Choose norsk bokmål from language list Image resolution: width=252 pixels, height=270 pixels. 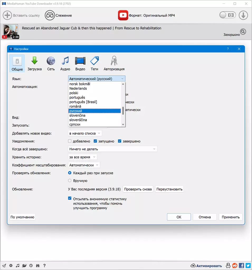click(95, 84)
